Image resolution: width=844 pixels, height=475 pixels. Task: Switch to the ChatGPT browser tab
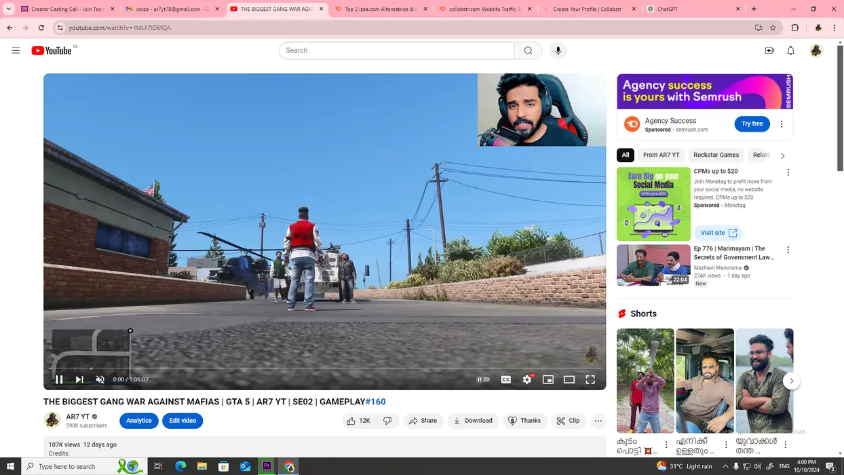pyautogui.click(x=693, y=9)
